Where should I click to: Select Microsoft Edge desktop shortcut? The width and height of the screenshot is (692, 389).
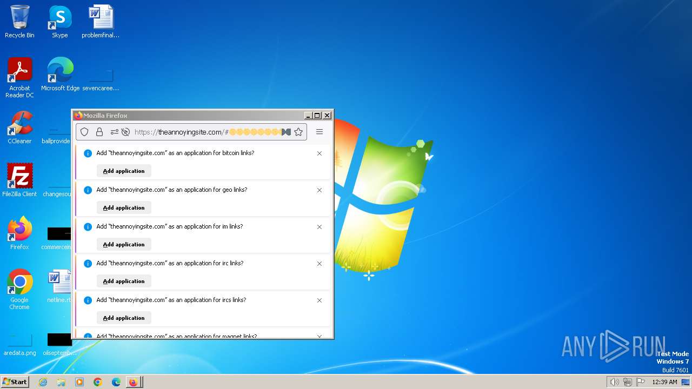point(60,74)
